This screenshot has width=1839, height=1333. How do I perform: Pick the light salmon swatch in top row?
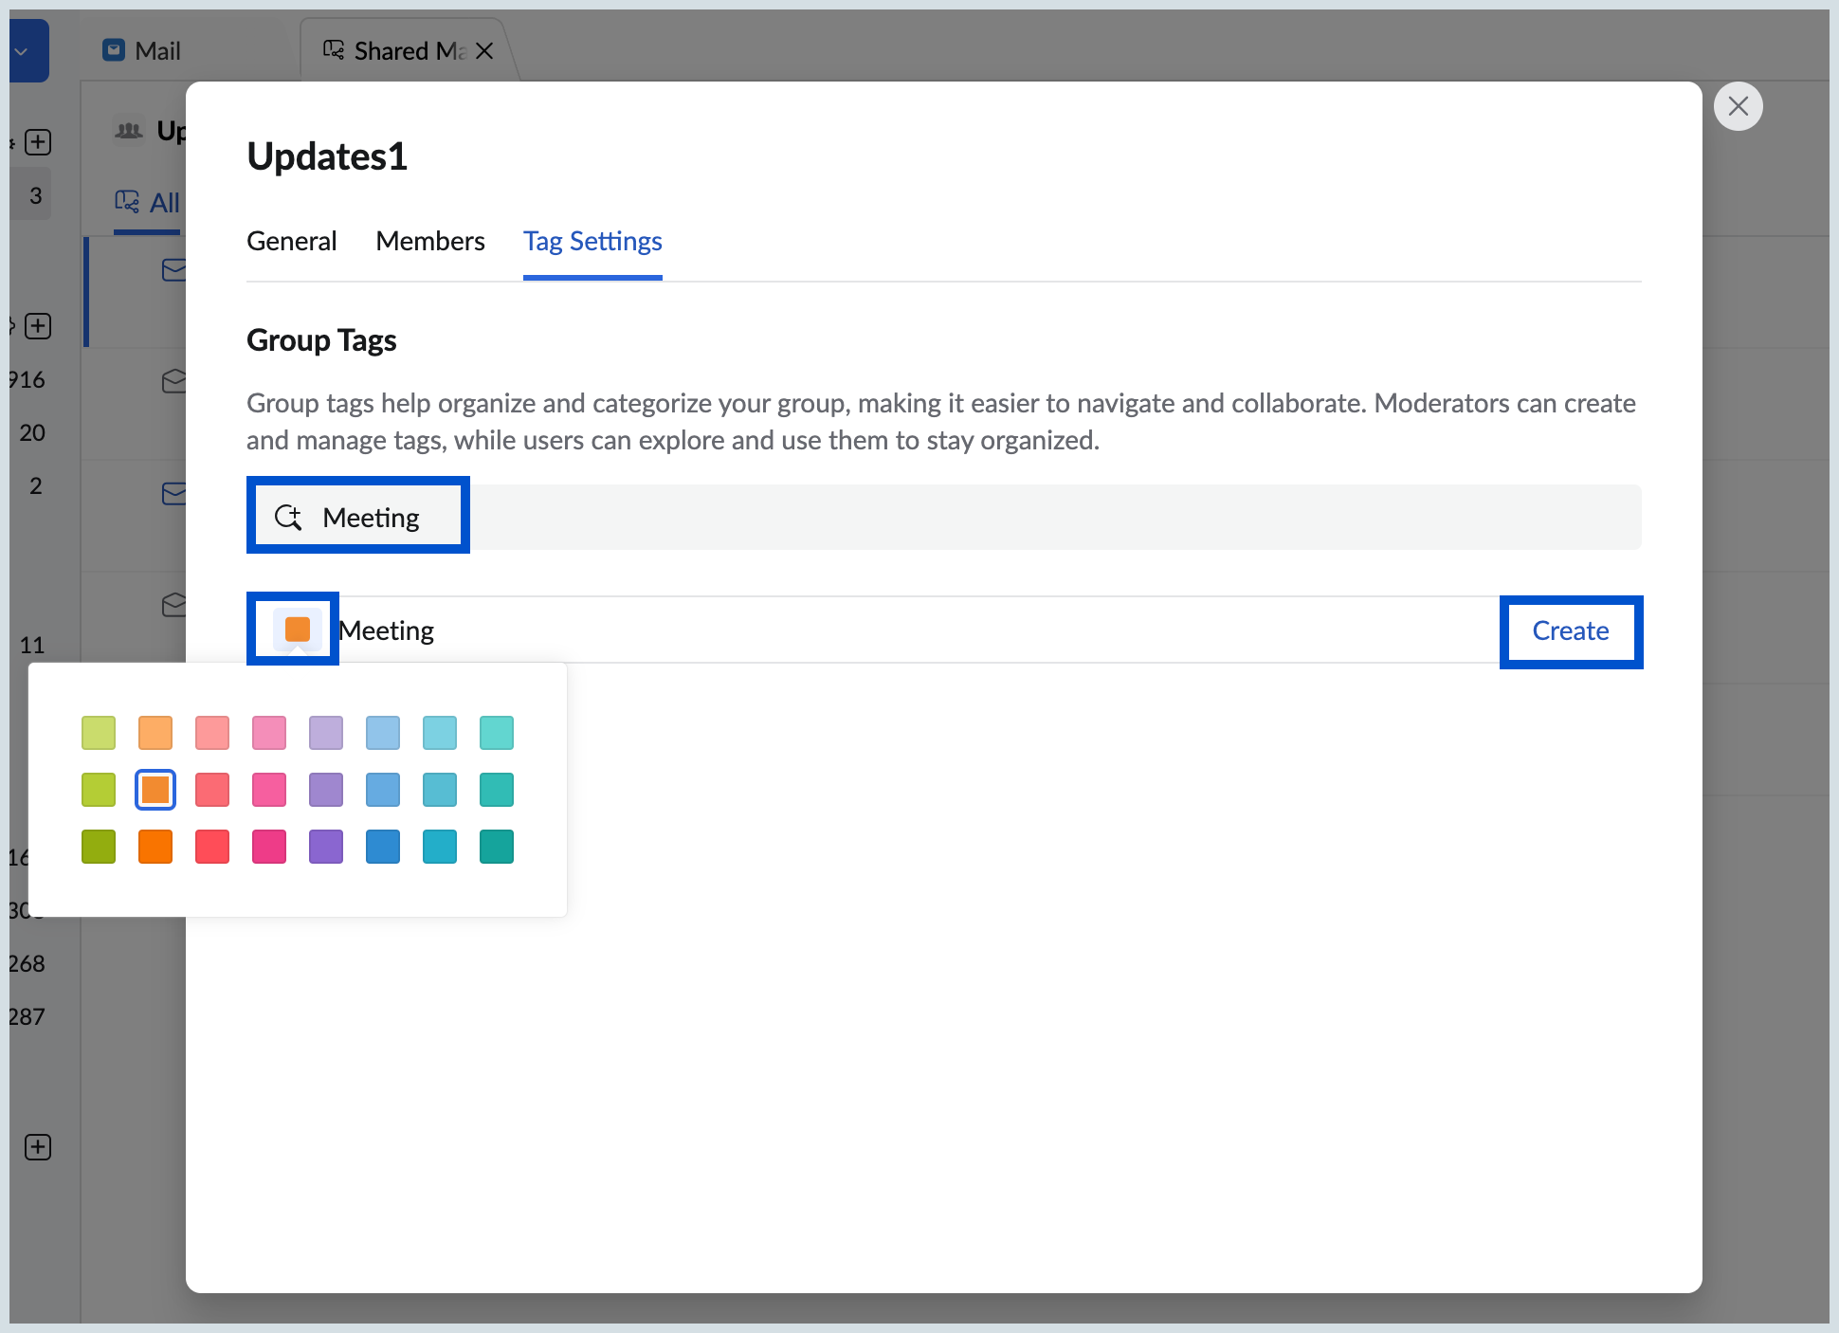click(212, 733)
